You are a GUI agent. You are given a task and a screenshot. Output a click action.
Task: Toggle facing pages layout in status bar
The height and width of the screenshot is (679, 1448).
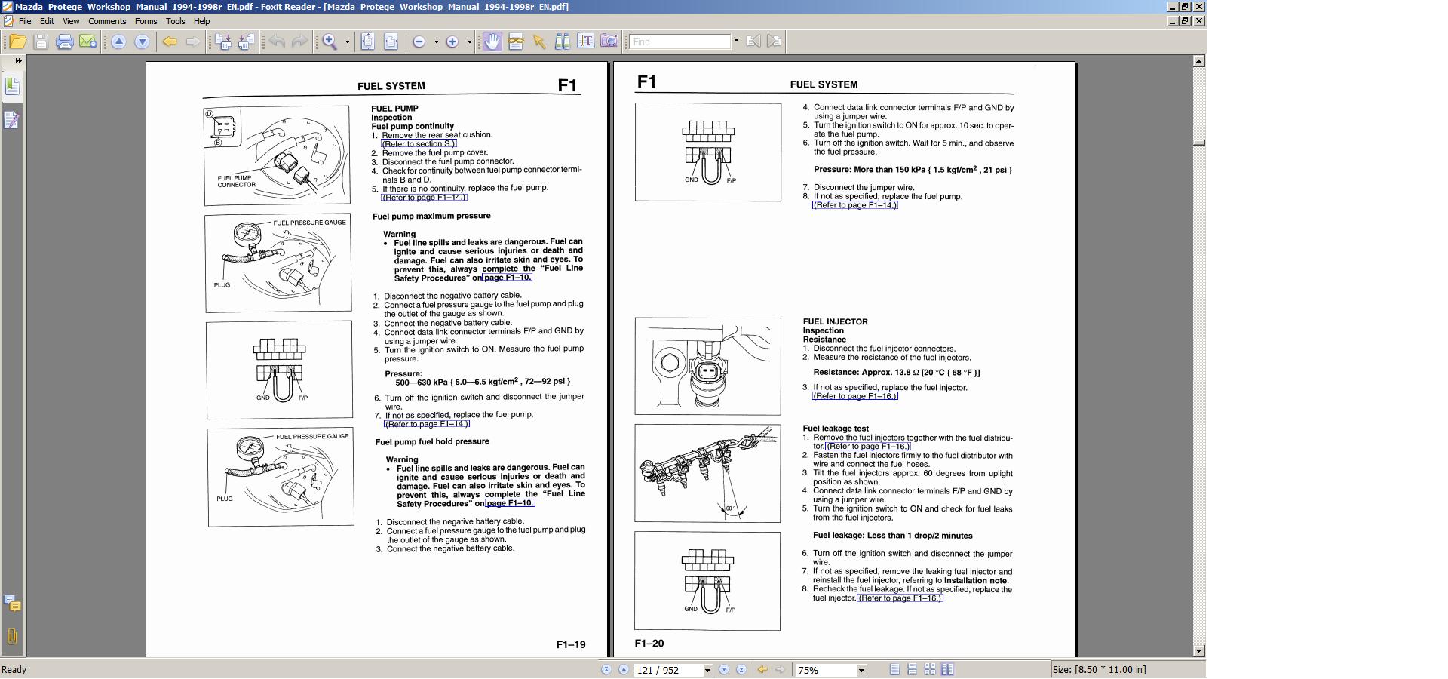930,670
